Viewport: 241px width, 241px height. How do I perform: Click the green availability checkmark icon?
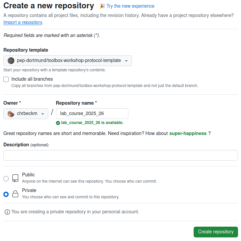(58, 123)
